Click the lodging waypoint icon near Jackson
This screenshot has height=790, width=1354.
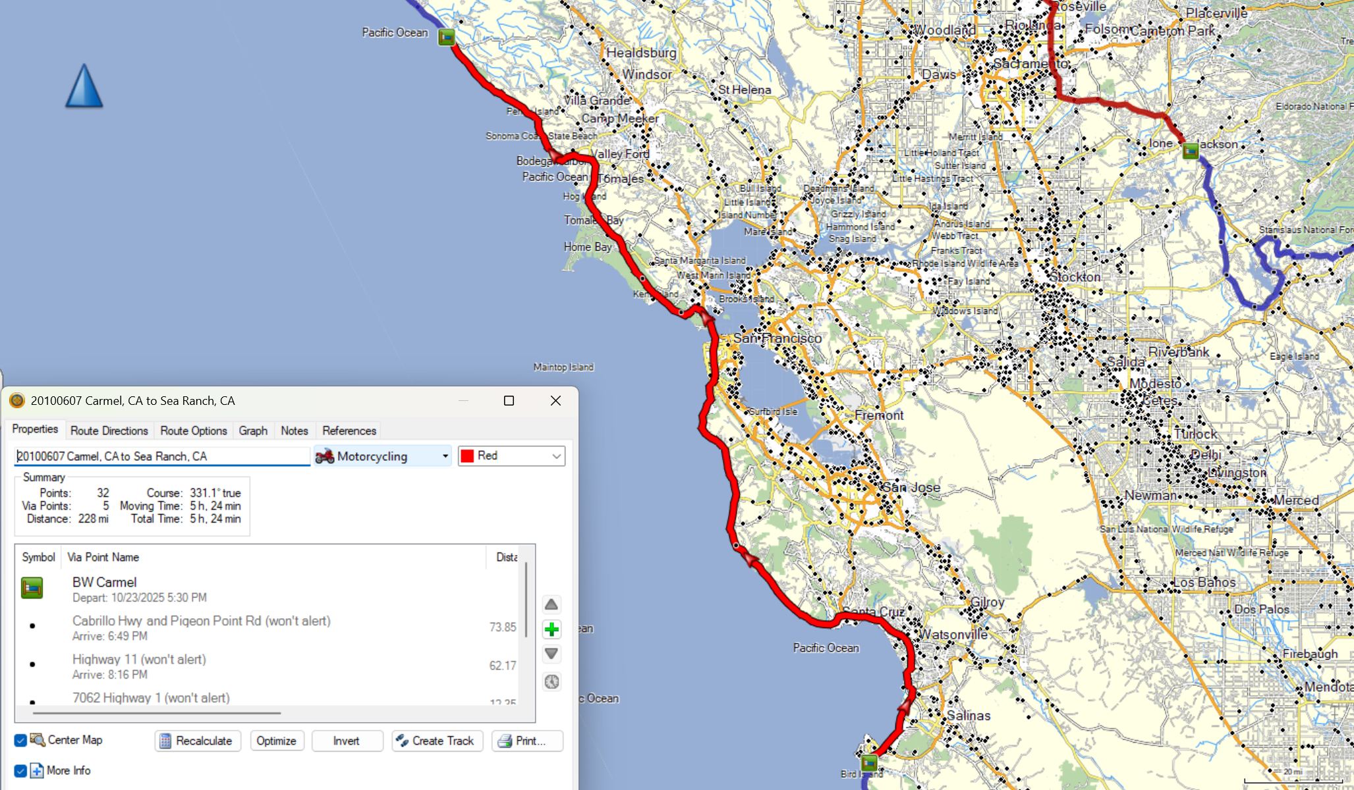click(x=1190, y=151)
